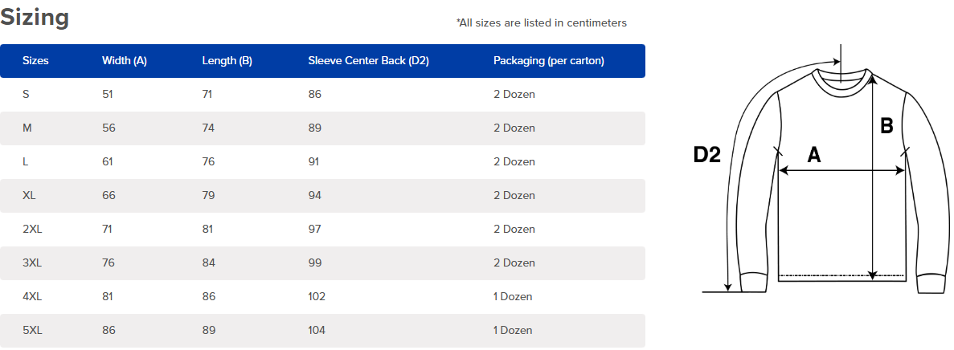Click the Sizes column header
Image resolution: width=954 pixels, height=350 pixels.
[35, 61]
